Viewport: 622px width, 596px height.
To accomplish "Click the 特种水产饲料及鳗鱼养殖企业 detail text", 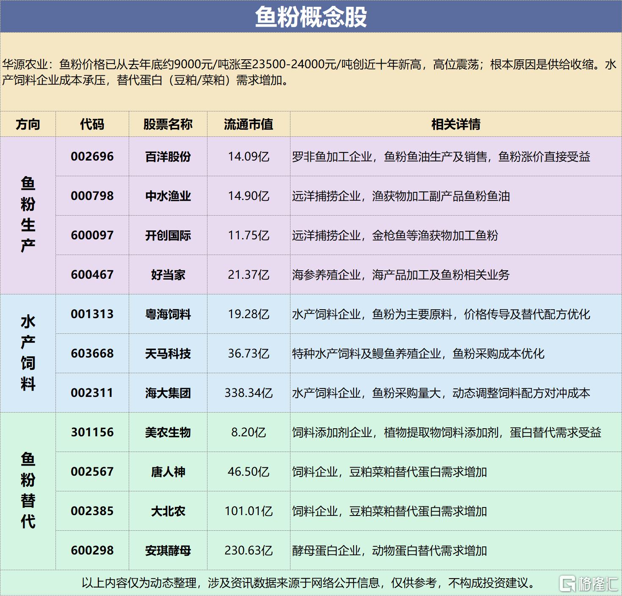I will click(x=366, y=354).
